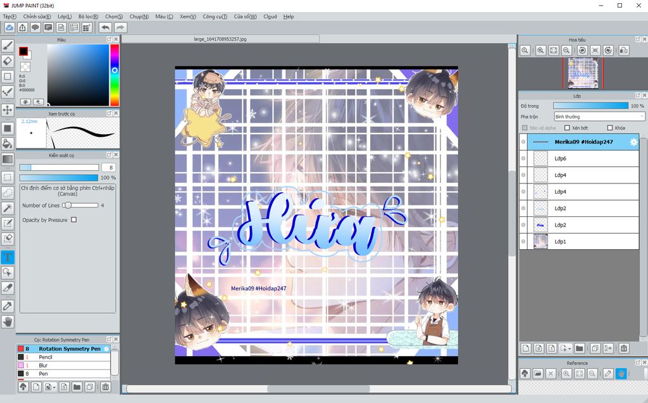
Task: Click the hue spectrum strip
Action: pyautogui.click(x=115, y=75)
